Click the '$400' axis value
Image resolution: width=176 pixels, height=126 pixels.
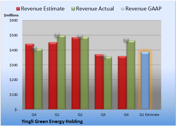pyautogui.click(x=13, y=50)
